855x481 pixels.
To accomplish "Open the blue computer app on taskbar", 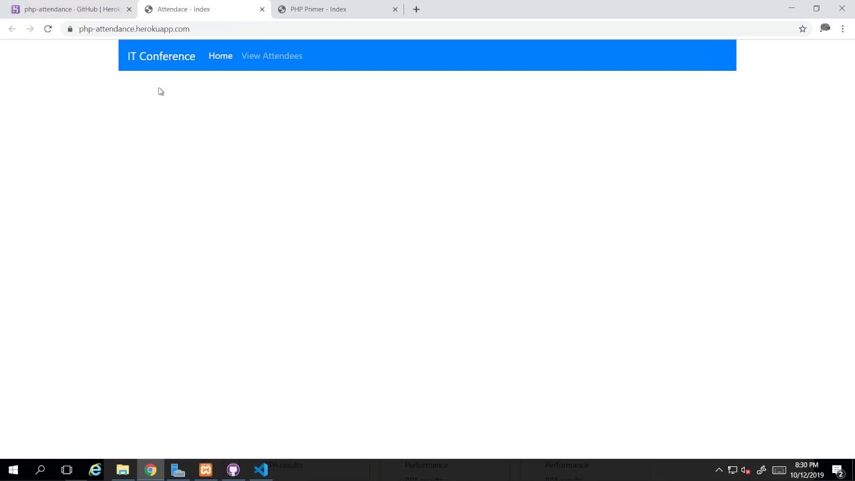I will (x=178, y=470).
